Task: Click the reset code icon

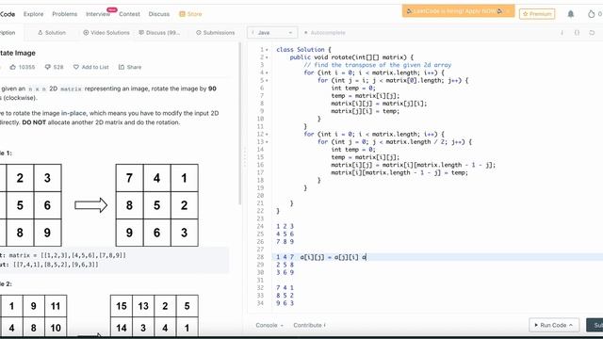Action: point(592,33)
